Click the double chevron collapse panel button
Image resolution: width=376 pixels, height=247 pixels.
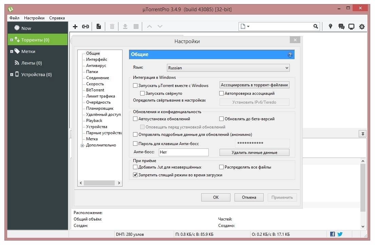362,134
